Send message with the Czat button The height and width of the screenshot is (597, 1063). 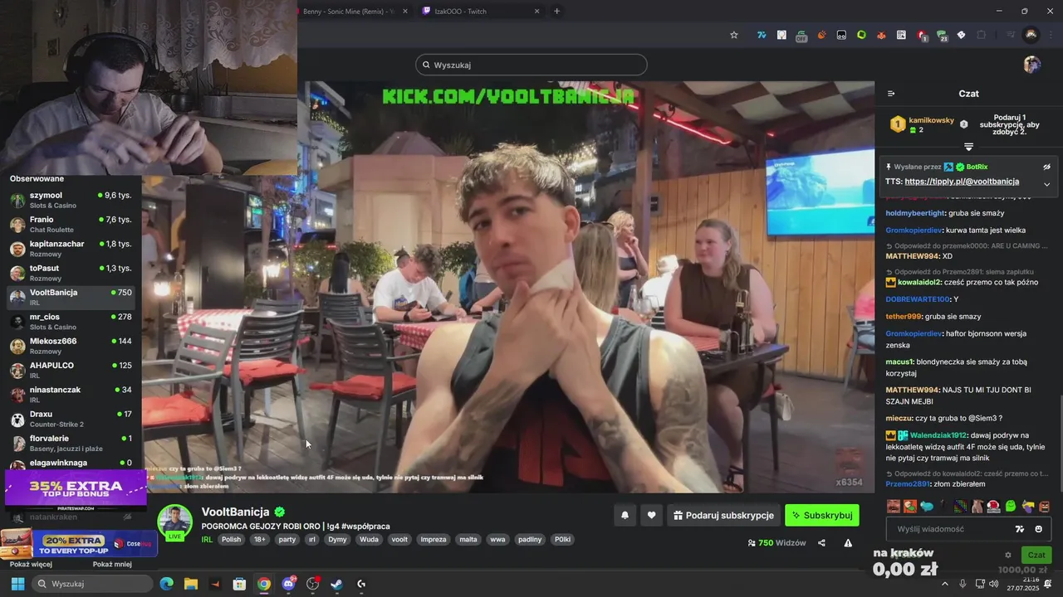[x=1036, y=555]
